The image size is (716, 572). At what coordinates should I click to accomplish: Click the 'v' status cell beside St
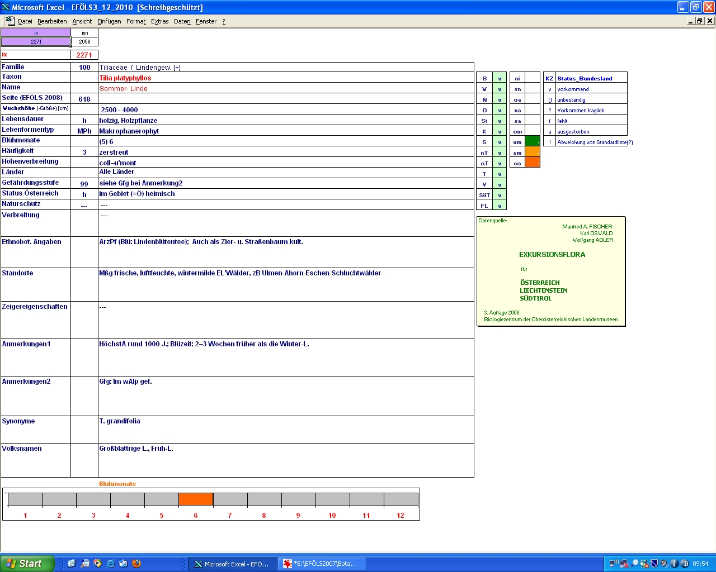[500, 121]
